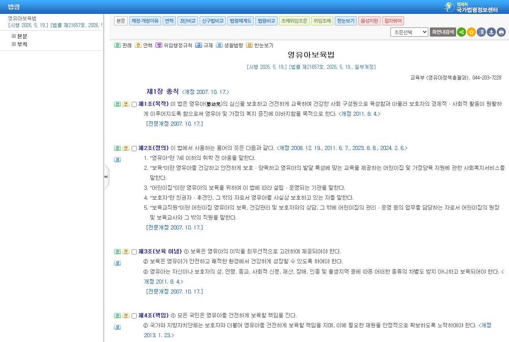The image size is (509, 342).
Task: Add to favorites with the star icon
Action: tap(471, 32)
